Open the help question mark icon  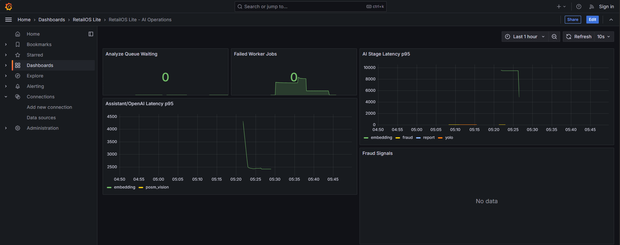coord(579,7)
